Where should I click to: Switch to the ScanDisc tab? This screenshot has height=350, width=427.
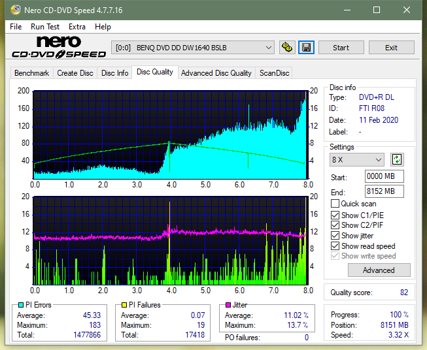pyautogui.click(x=274, y=73)
